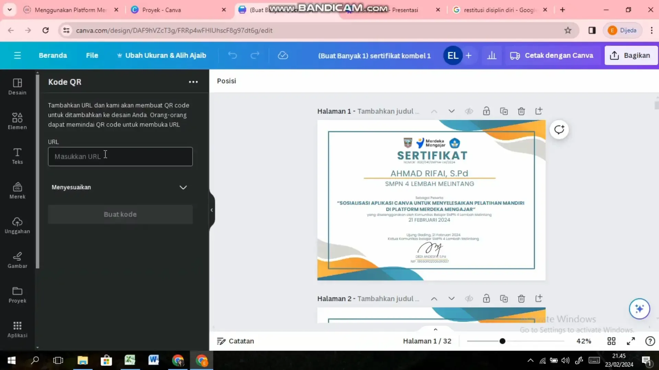This screenshot has height=370, width=659.
Task: Open the Proyek folder panel
Action: click(x=17, y=295)
